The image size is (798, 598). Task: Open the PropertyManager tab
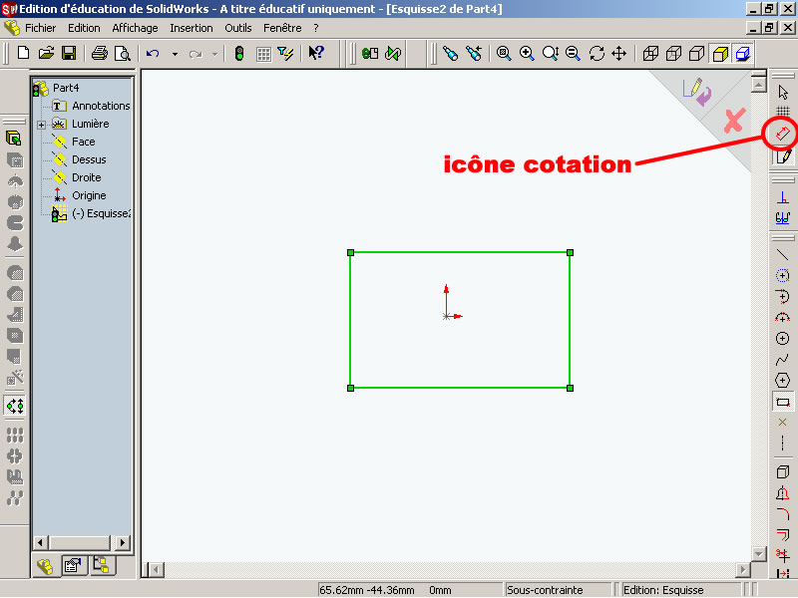point(73,565)
